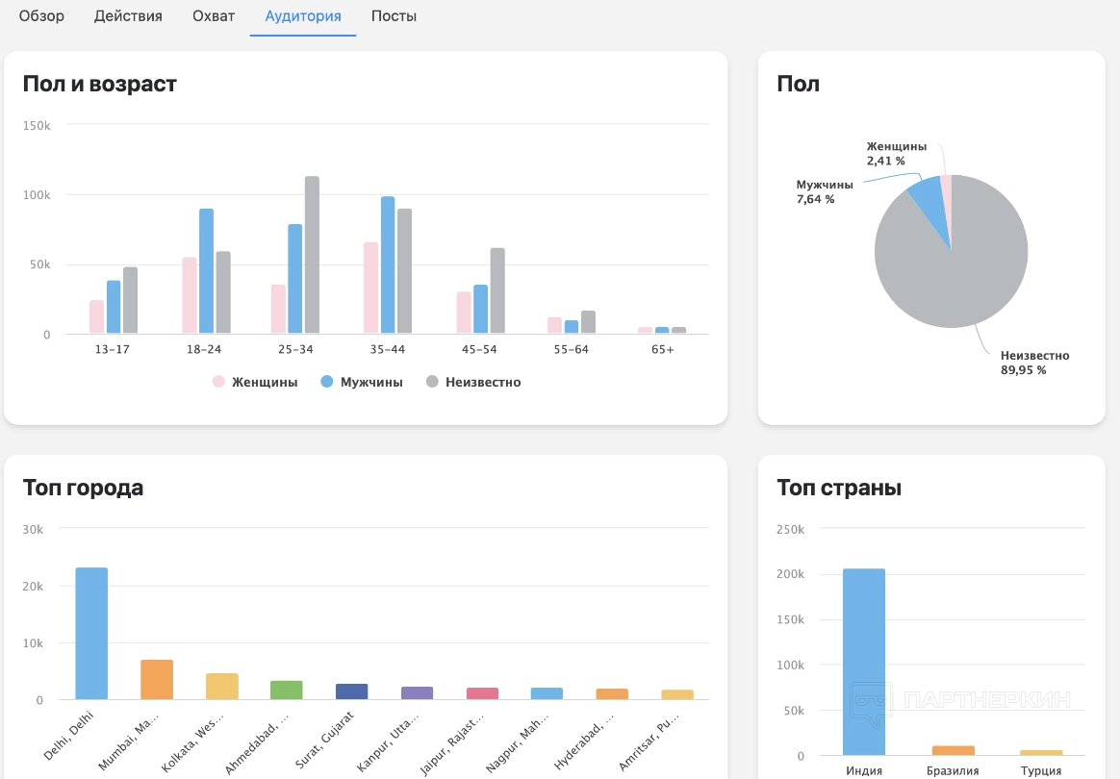The image size is (1120, 779).
Task: Toggle Мужчины series in chart legend
Action: pyautogui.click(x=362, y=382)
